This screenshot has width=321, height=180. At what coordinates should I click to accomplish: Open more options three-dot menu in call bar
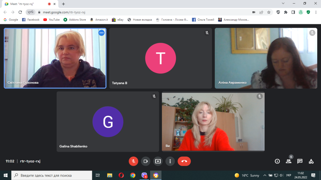tap(170, 161)
